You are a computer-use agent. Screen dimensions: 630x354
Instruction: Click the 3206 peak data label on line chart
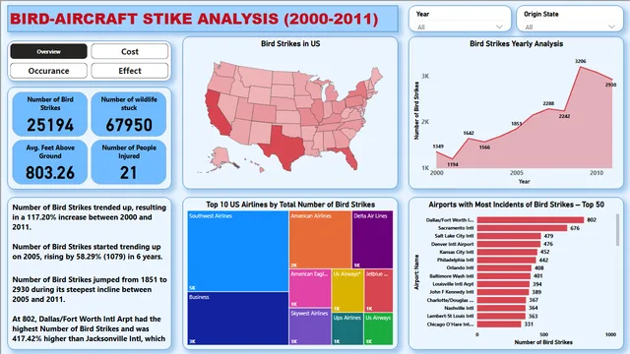point(580,61)
